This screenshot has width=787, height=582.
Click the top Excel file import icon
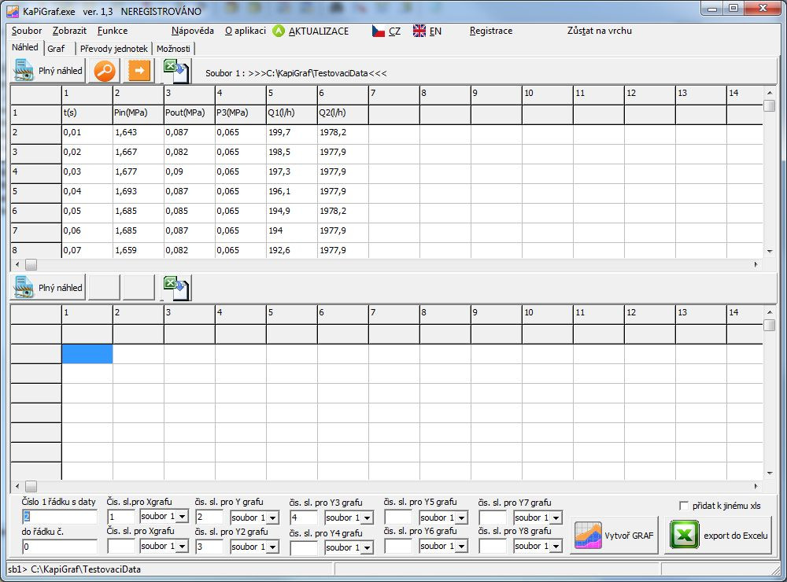[x=176, y=72]
